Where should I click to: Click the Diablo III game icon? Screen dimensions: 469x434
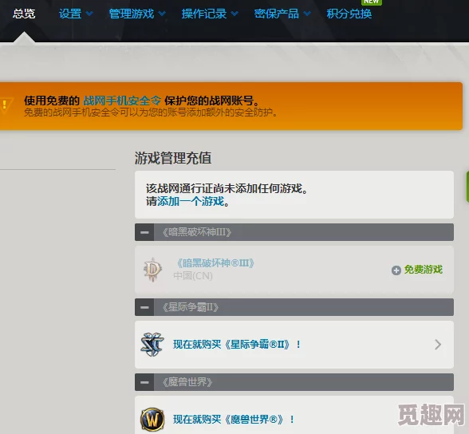tap(152, 270)
